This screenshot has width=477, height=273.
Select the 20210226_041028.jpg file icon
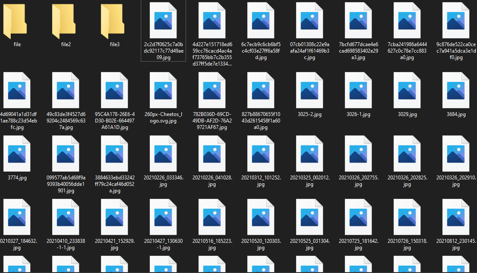coord(212,154)
